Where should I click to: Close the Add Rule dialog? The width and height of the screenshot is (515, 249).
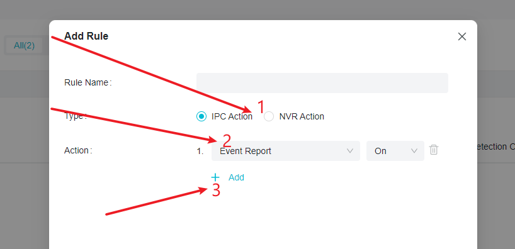tap(461, 36)
